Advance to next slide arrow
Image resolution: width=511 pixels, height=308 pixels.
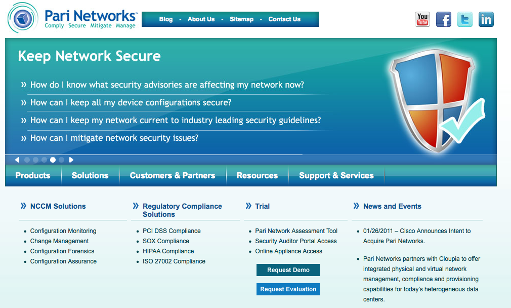71,160
